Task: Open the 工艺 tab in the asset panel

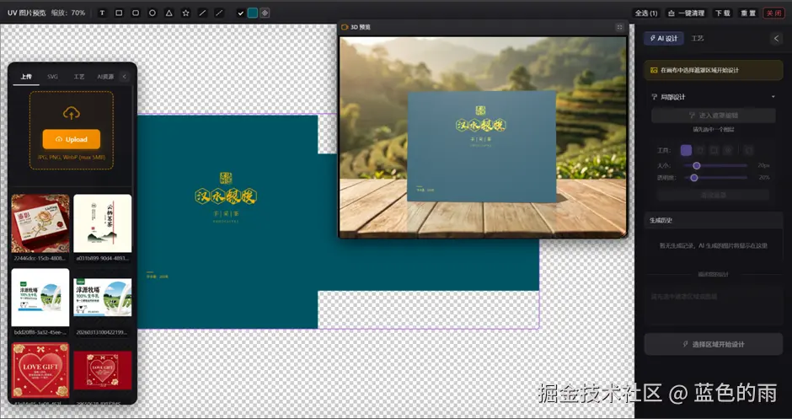Action: 79,77
